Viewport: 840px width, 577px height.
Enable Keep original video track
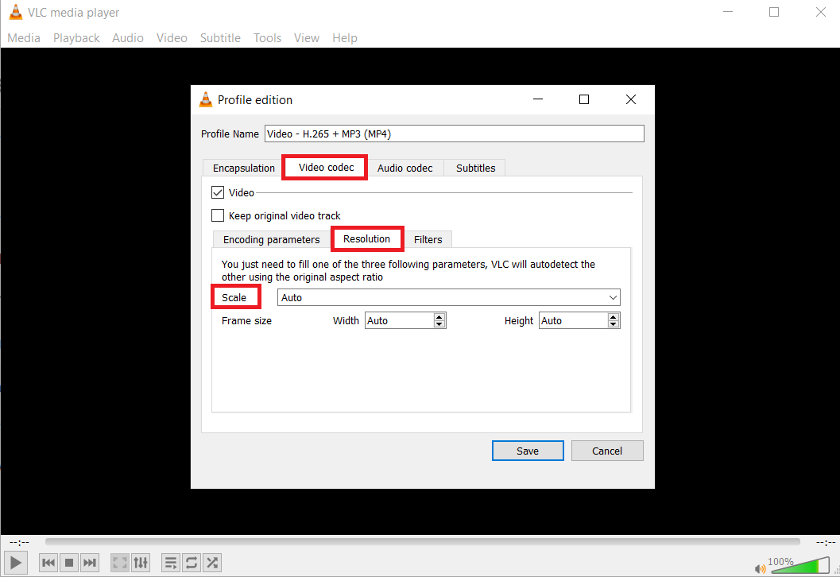point(218,215)
